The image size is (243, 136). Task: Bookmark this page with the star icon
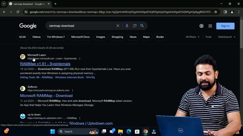(x=216, y=12)
